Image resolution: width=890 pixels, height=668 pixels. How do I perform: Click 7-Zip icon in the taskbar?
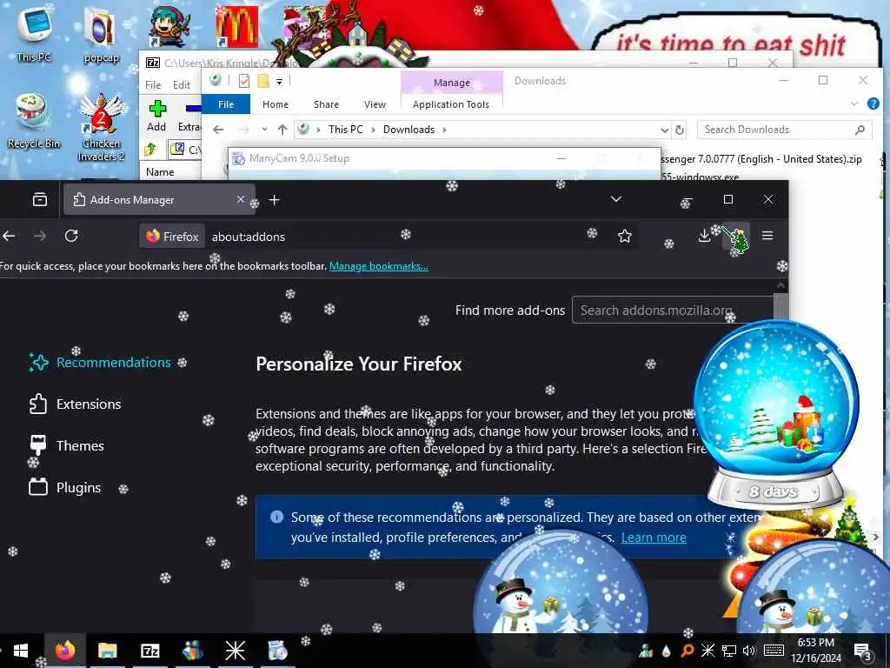[149, 651]
